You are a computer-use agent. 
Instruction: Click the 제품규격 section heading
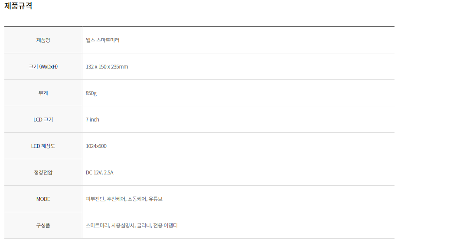click(x=18, y=6)
